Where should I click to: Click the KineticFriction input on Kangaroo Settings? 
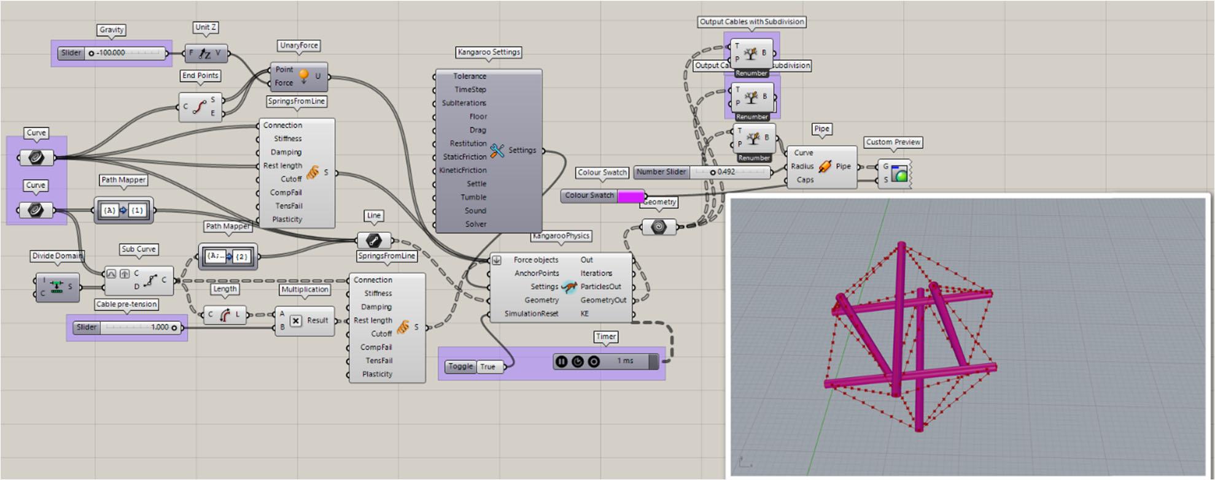click(462, 170)
